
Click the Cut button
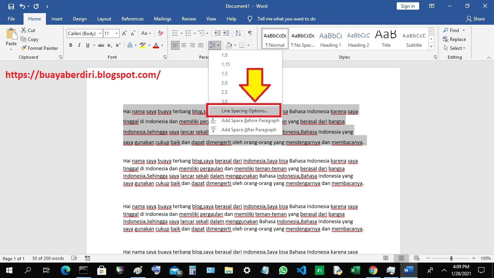pyautogui.click(x=28, y=31)
